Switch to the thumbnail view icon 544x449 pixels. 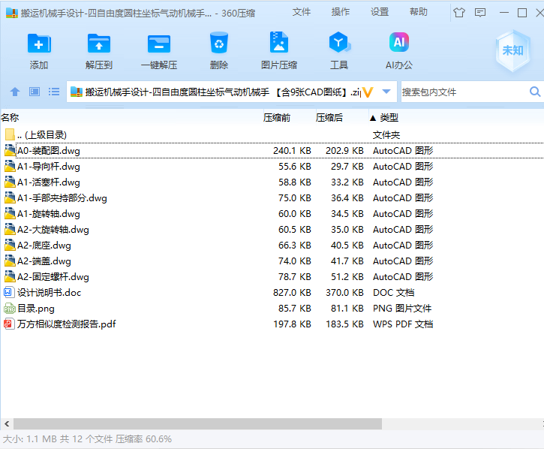35,92
